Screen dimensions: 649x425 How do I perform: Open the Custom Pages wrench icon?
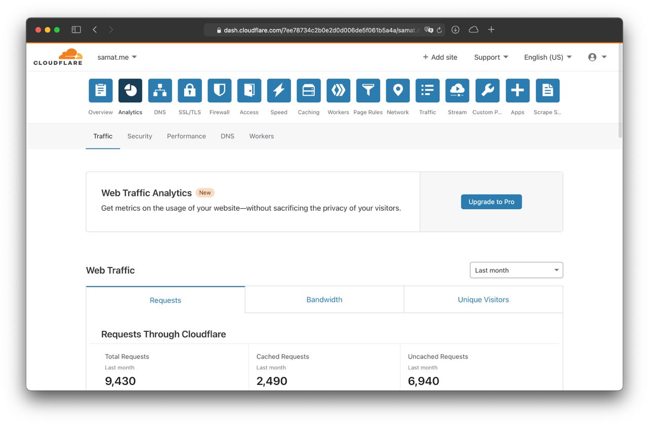click(x=487, y=91)
